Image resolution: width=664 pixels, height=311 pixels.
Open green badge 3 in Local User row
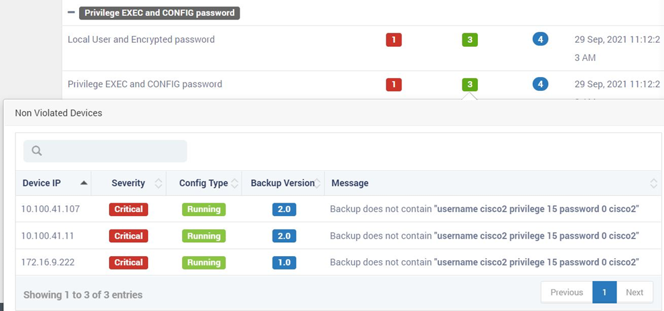470,39
